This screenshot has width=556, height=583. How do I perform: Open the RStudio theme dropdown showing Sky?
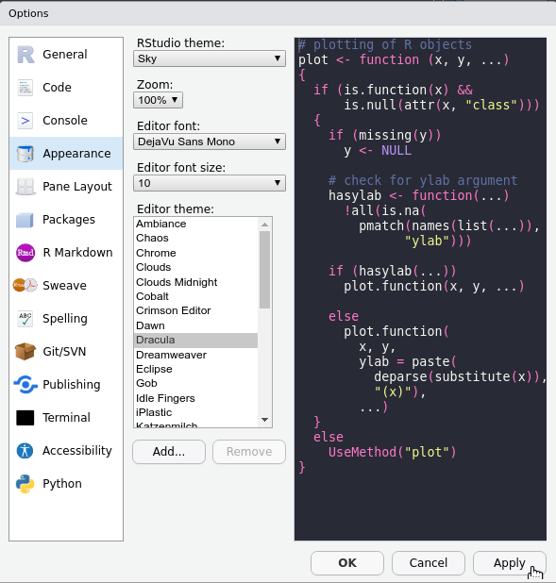tap(210, 58)
